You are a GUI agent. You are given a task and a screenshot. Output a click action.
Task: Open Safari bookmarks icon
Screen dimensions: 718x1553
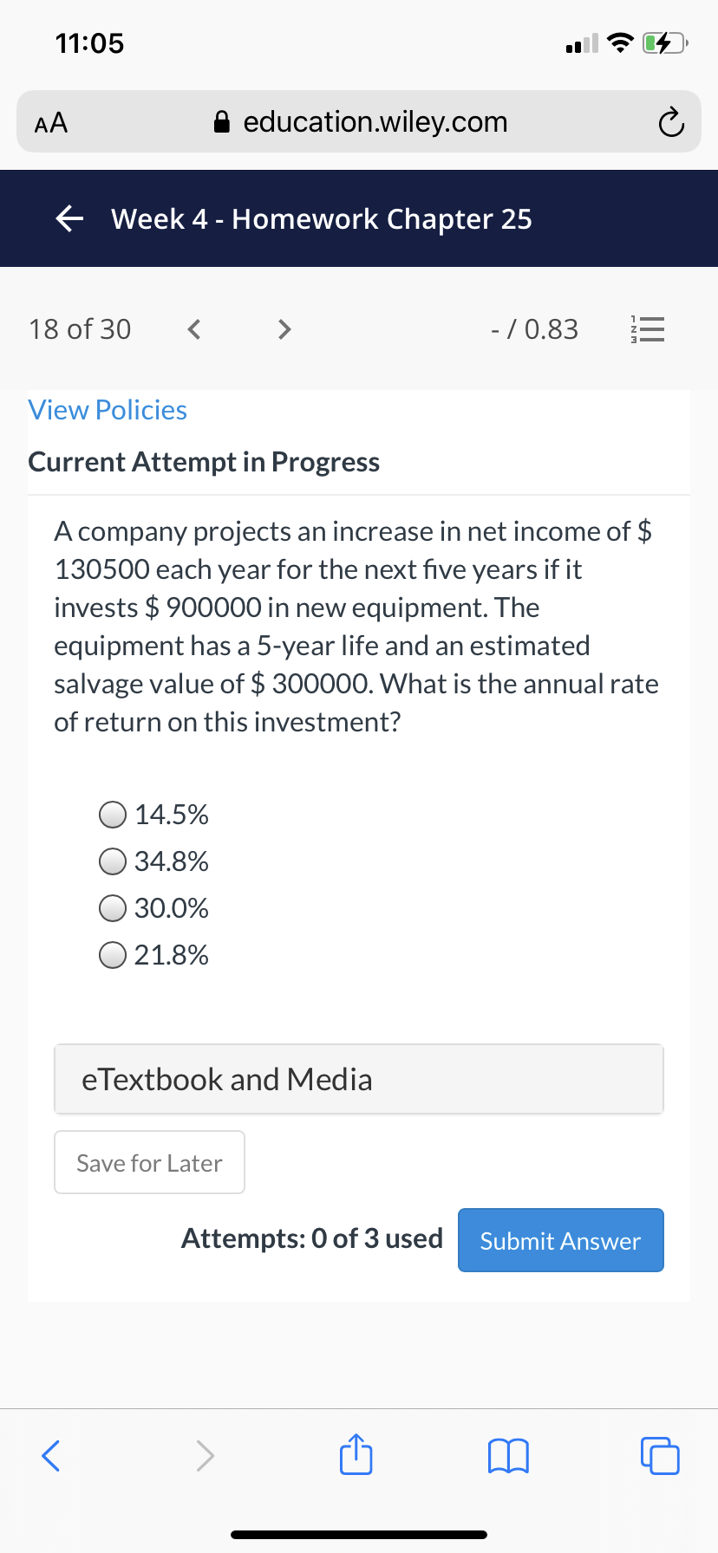(x=508, y=1456)
